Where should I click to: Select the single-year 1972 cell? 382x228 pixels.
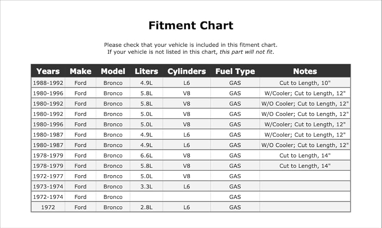click(x=48, y=207)
